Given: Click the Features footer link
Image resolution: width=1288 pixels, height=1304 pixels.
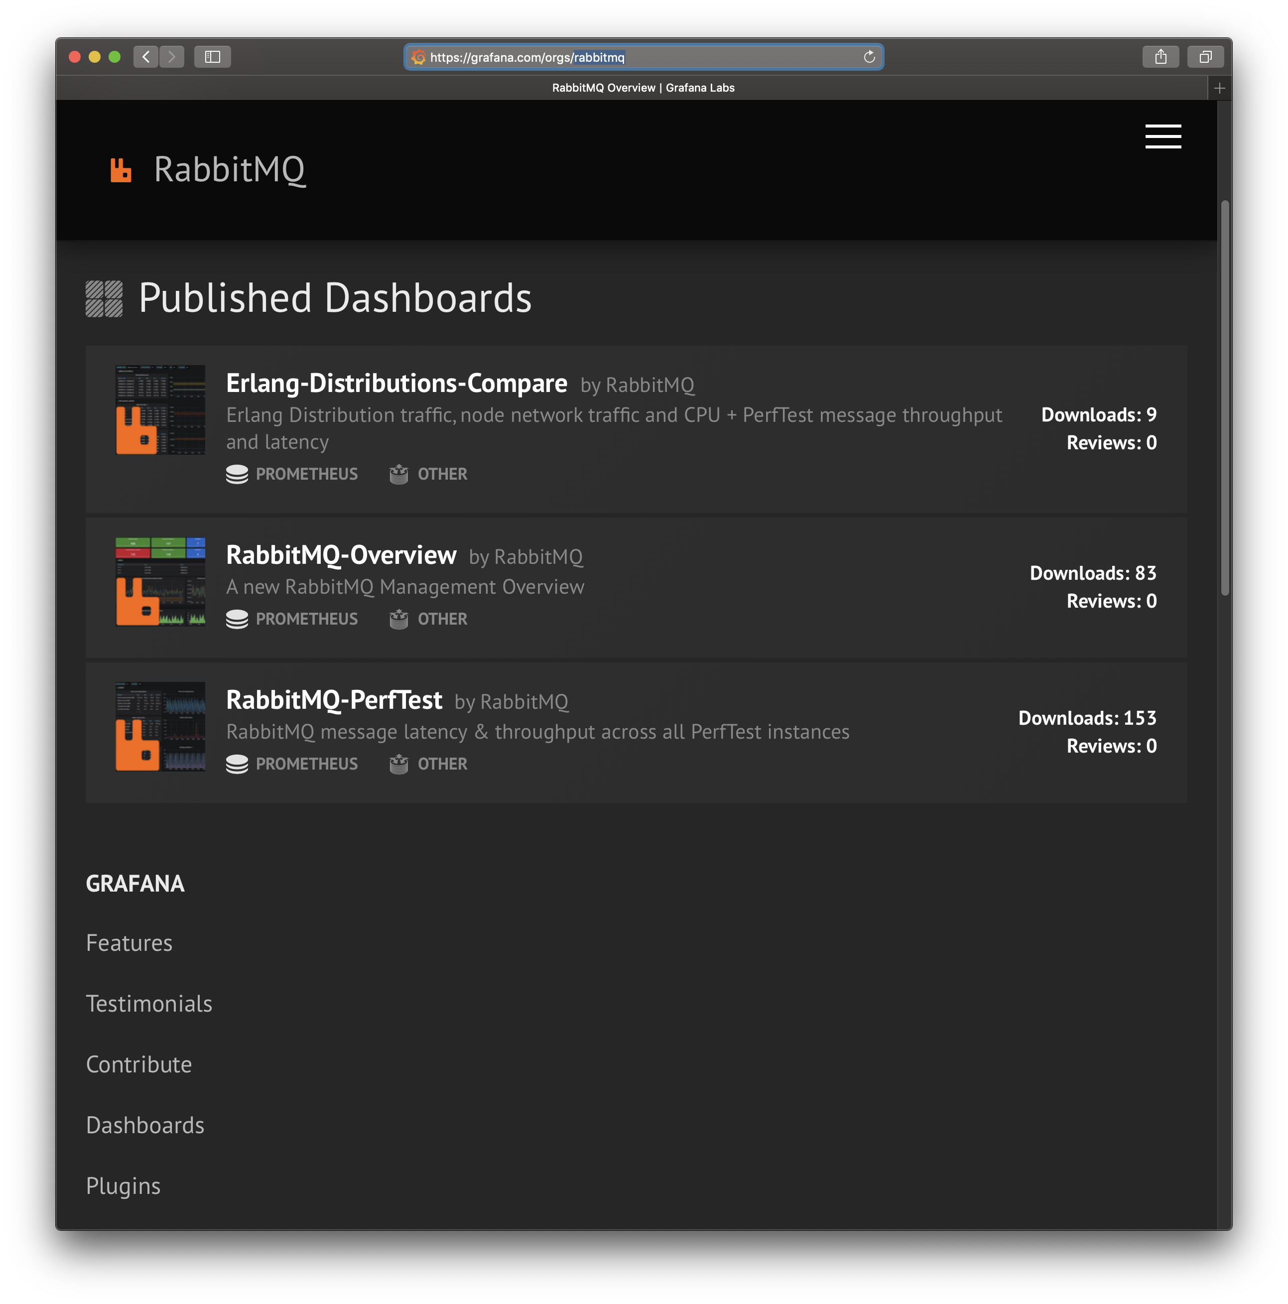Looking at the screenshot, I should tap(129, 943).
